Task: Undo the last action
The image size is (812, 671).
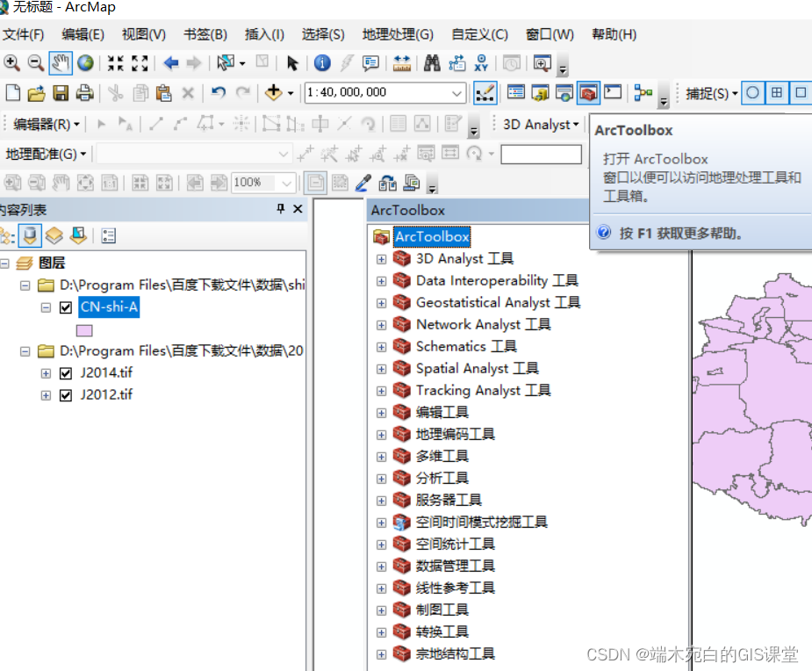Action: tap(219, 93)
